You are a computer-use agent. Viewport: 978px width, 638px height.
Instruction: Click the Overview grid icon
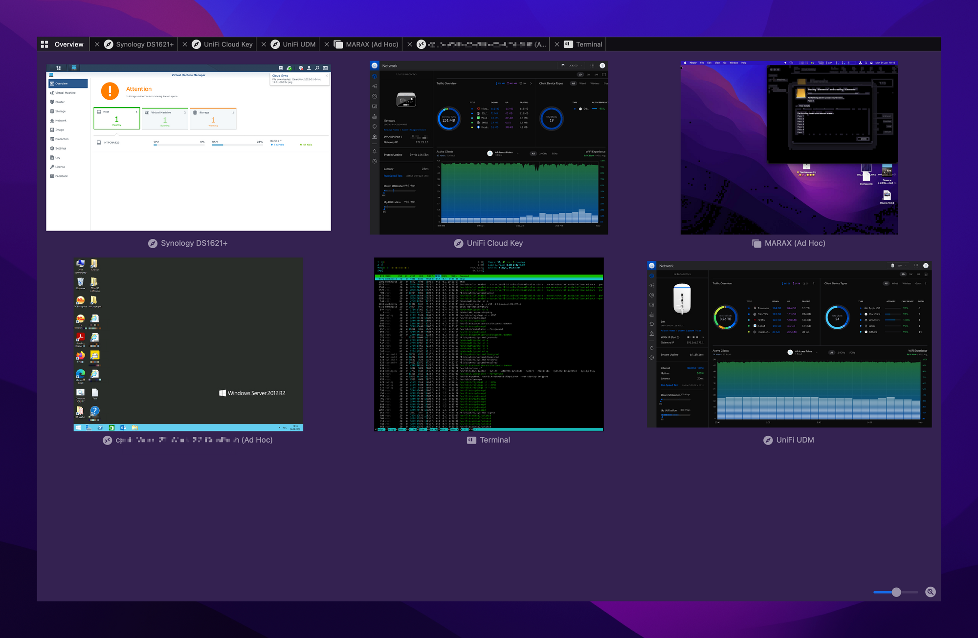44,44
